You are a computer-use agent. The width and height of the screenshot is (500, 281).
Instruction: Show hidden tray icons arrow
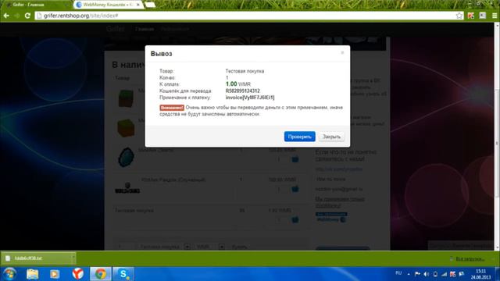click(409, 274)
